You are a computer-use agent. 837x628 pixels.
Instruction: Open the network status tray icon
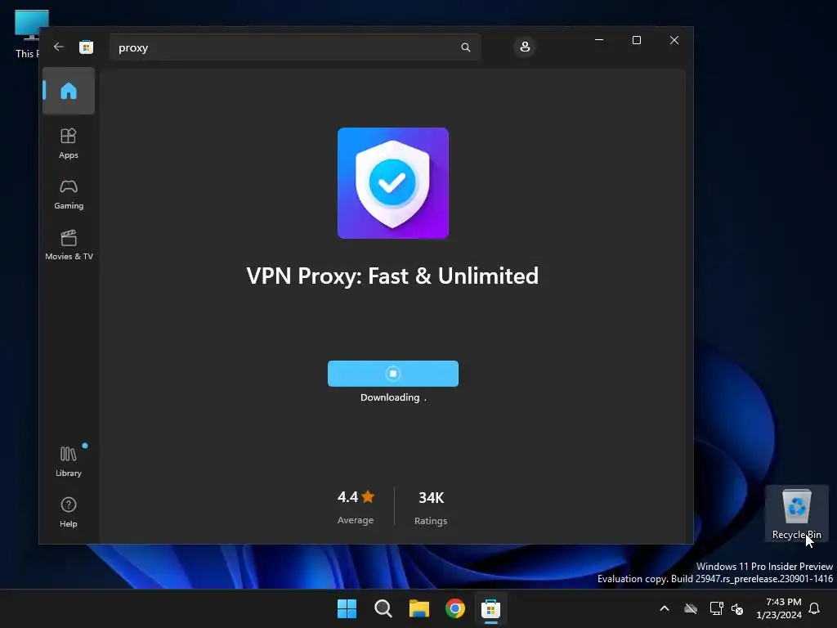click(716, 608)
